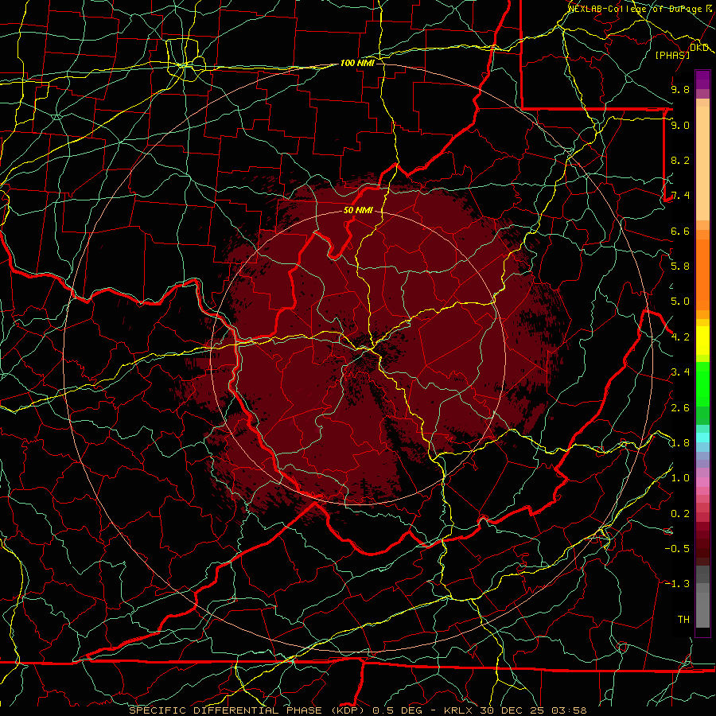The image size is (716, 716).
Task: Click the 100 NMI range ring label
Action: pyautogui.click(x=357, y=63)
